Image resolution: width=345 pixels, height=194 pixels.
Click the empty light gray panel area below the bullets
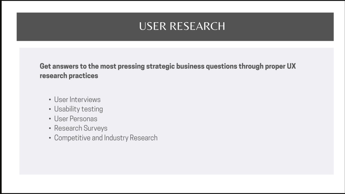[176, 158]
